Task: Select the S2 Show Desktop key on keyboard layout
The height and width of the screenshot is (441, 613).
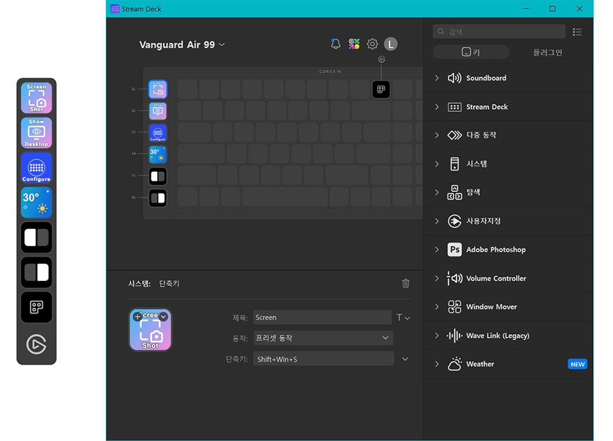Action: (158, 111)
